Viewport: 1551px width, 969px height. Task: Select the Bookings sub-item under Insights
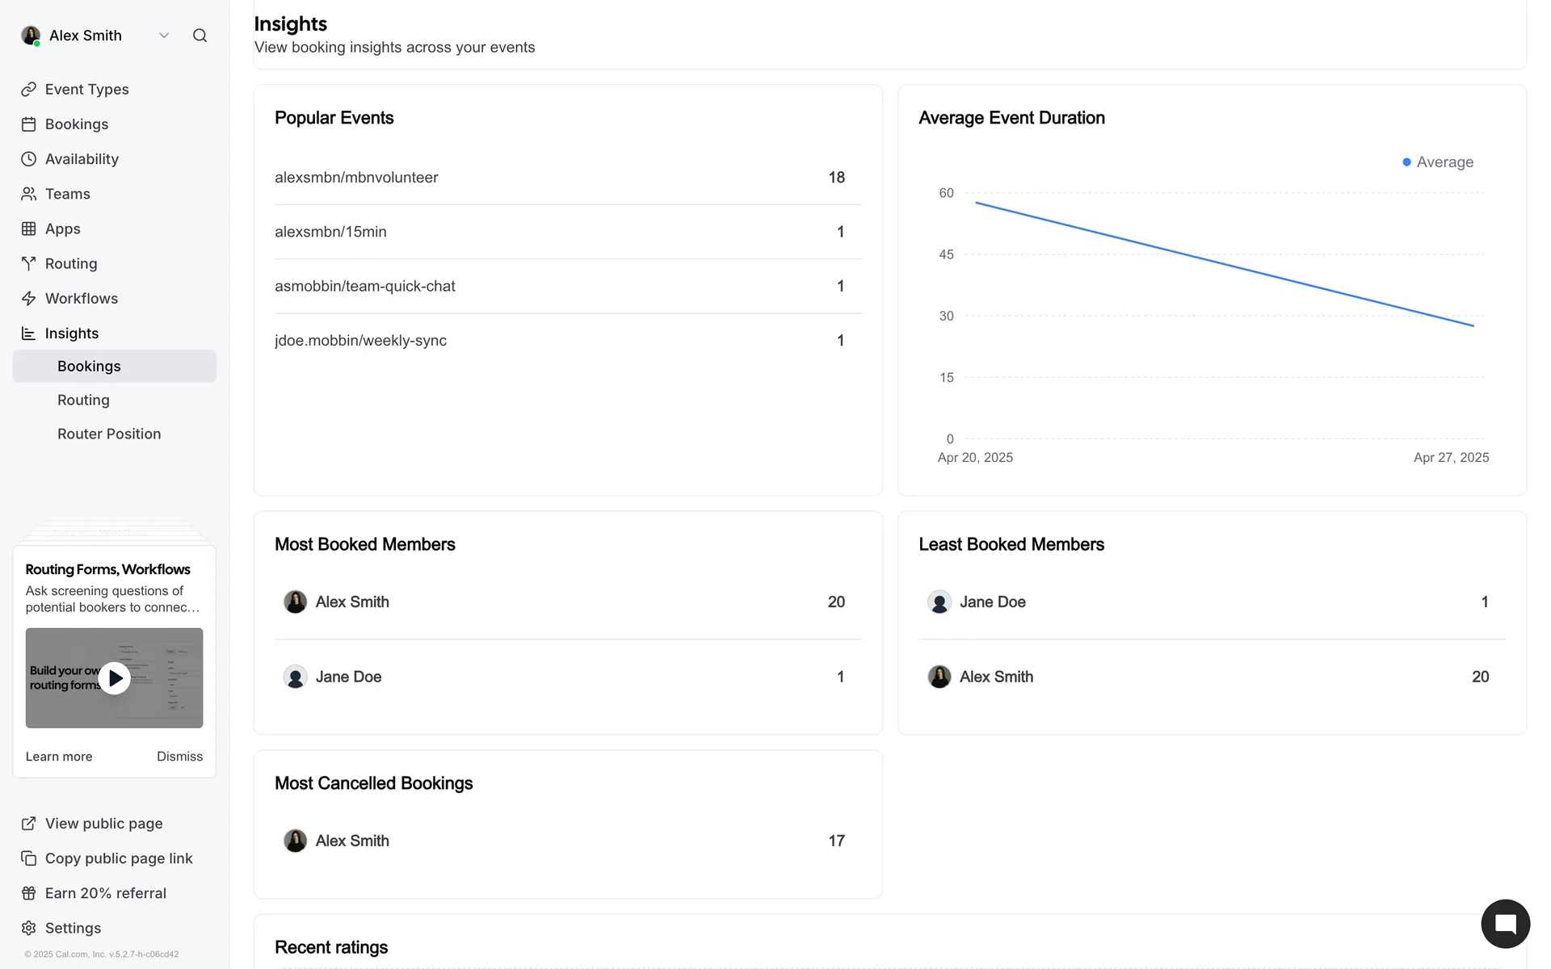coord(89,366)
